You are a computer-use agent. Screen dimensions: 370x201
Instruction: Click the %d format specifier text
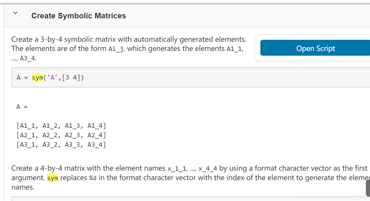[93, 178]
